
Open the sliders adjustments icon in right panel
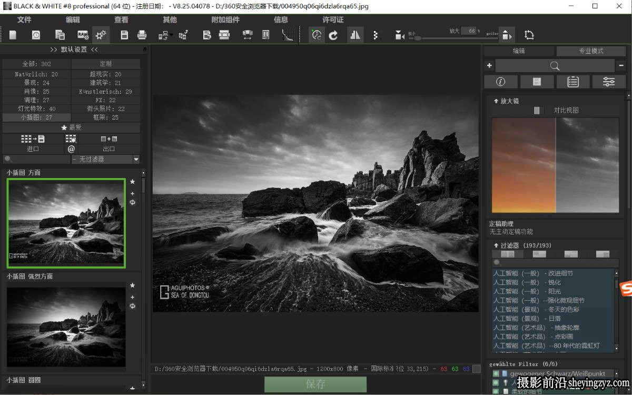point(609,82)
